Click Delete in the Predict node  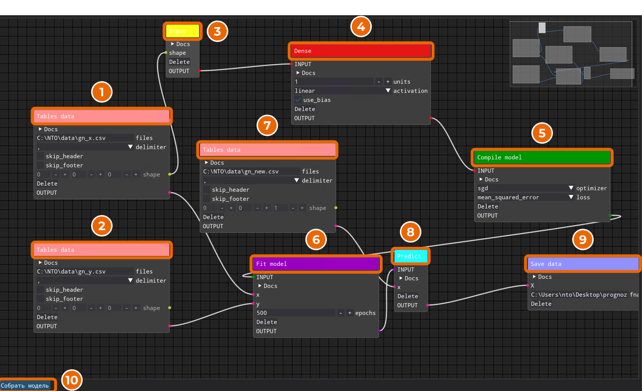tap(408, 296)
